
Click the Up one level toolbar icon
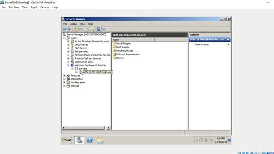click(x=75, y=29)
